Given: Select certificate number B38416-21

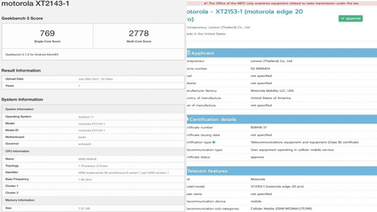Looking at the screenshot, I should pos(259,127).
